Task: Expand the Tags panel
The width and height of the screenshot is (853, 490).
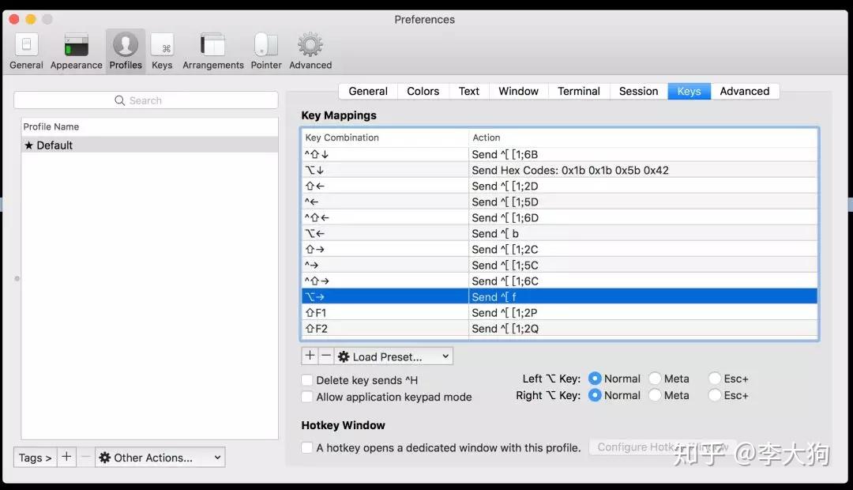Action: [35, 458]
